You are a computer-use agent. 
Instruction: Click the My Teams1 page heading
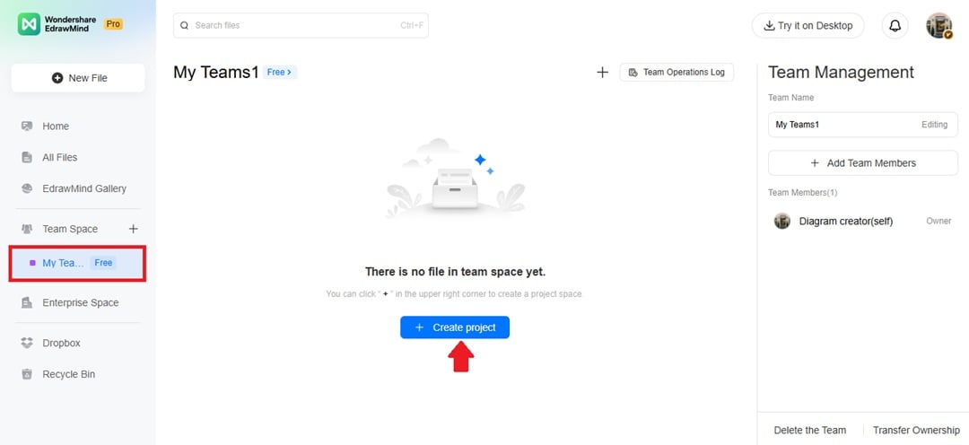(216, 73)
